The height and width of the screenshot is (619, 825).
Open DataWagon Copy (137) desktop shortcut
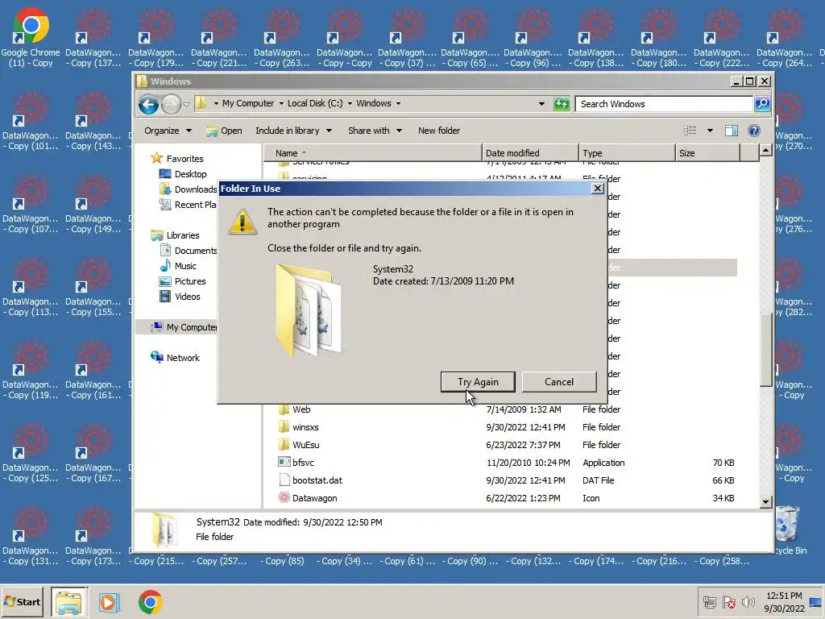(x=93, y=38)
